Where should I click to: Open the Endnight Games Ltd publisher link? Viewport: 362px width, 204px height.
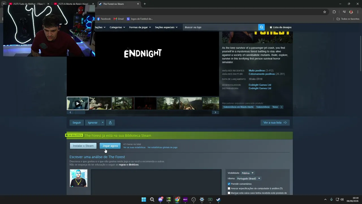tap(260, 88)
